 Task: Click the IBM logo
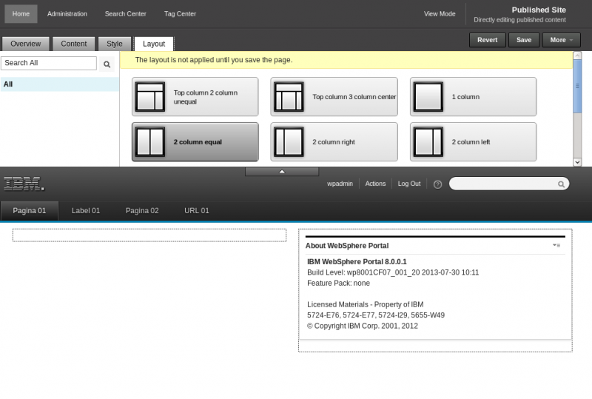pos(24,184)
